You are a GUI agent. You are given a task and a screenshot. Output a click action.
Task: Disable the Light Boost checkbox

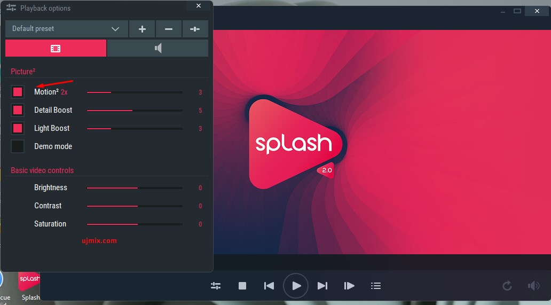click(18, 128)
